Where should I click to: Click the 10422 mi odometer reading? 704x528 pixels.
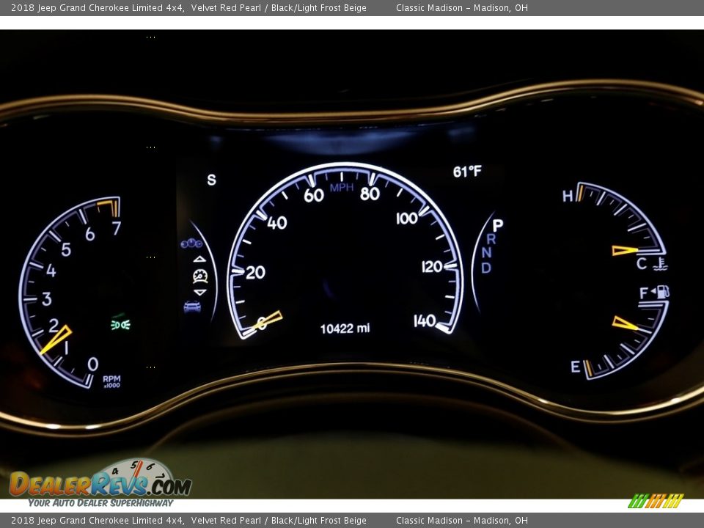pos(345,329)
